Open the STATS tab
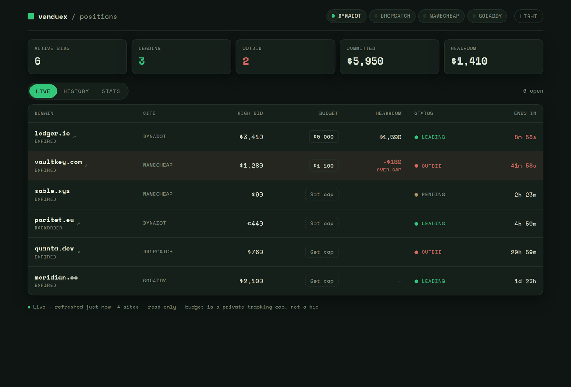The image size is (571, 387). (x=111, y=91)
